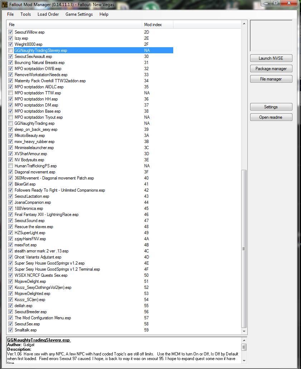This screenshot has height=369, width=301.
Task: Open the Tools menu
Action: pos(26,14)
